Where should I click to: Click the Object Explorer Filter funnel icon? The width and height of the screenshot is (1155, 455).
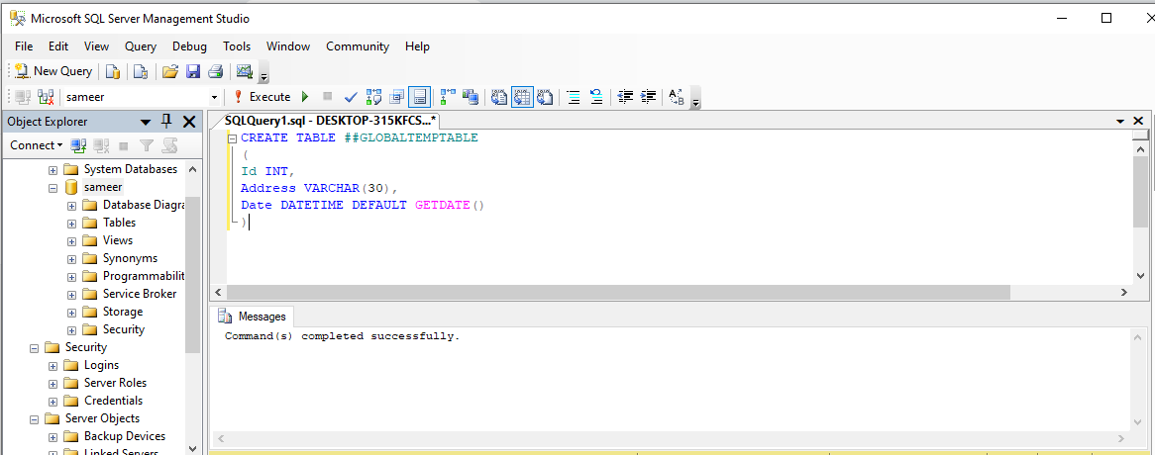pyautogui.click(x=148, y=145)
